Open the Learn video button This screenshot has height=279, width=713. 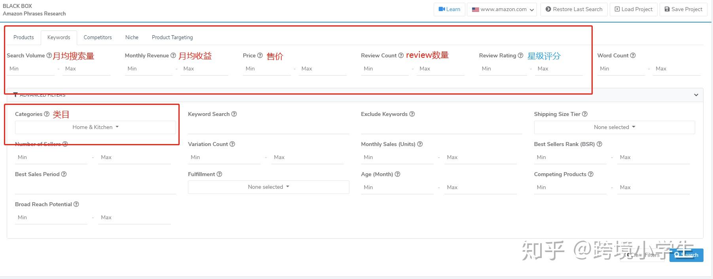[x=449, y=9]
